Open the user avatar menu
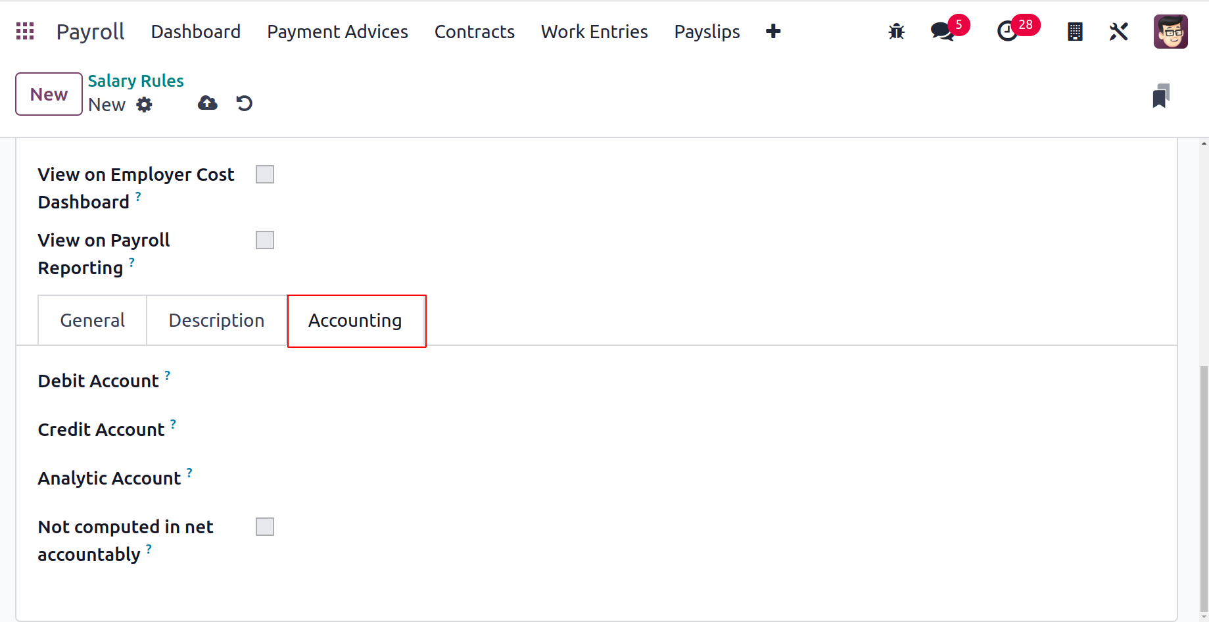The width and height of the screenshot is (1209, 622). [x=1170, y=31]
